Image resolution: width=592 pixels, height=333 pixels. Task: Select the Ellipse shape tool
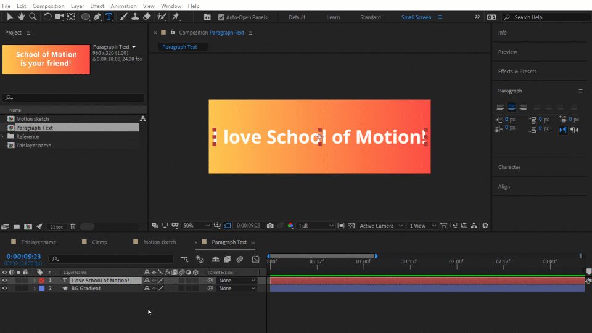pos(86,17)
